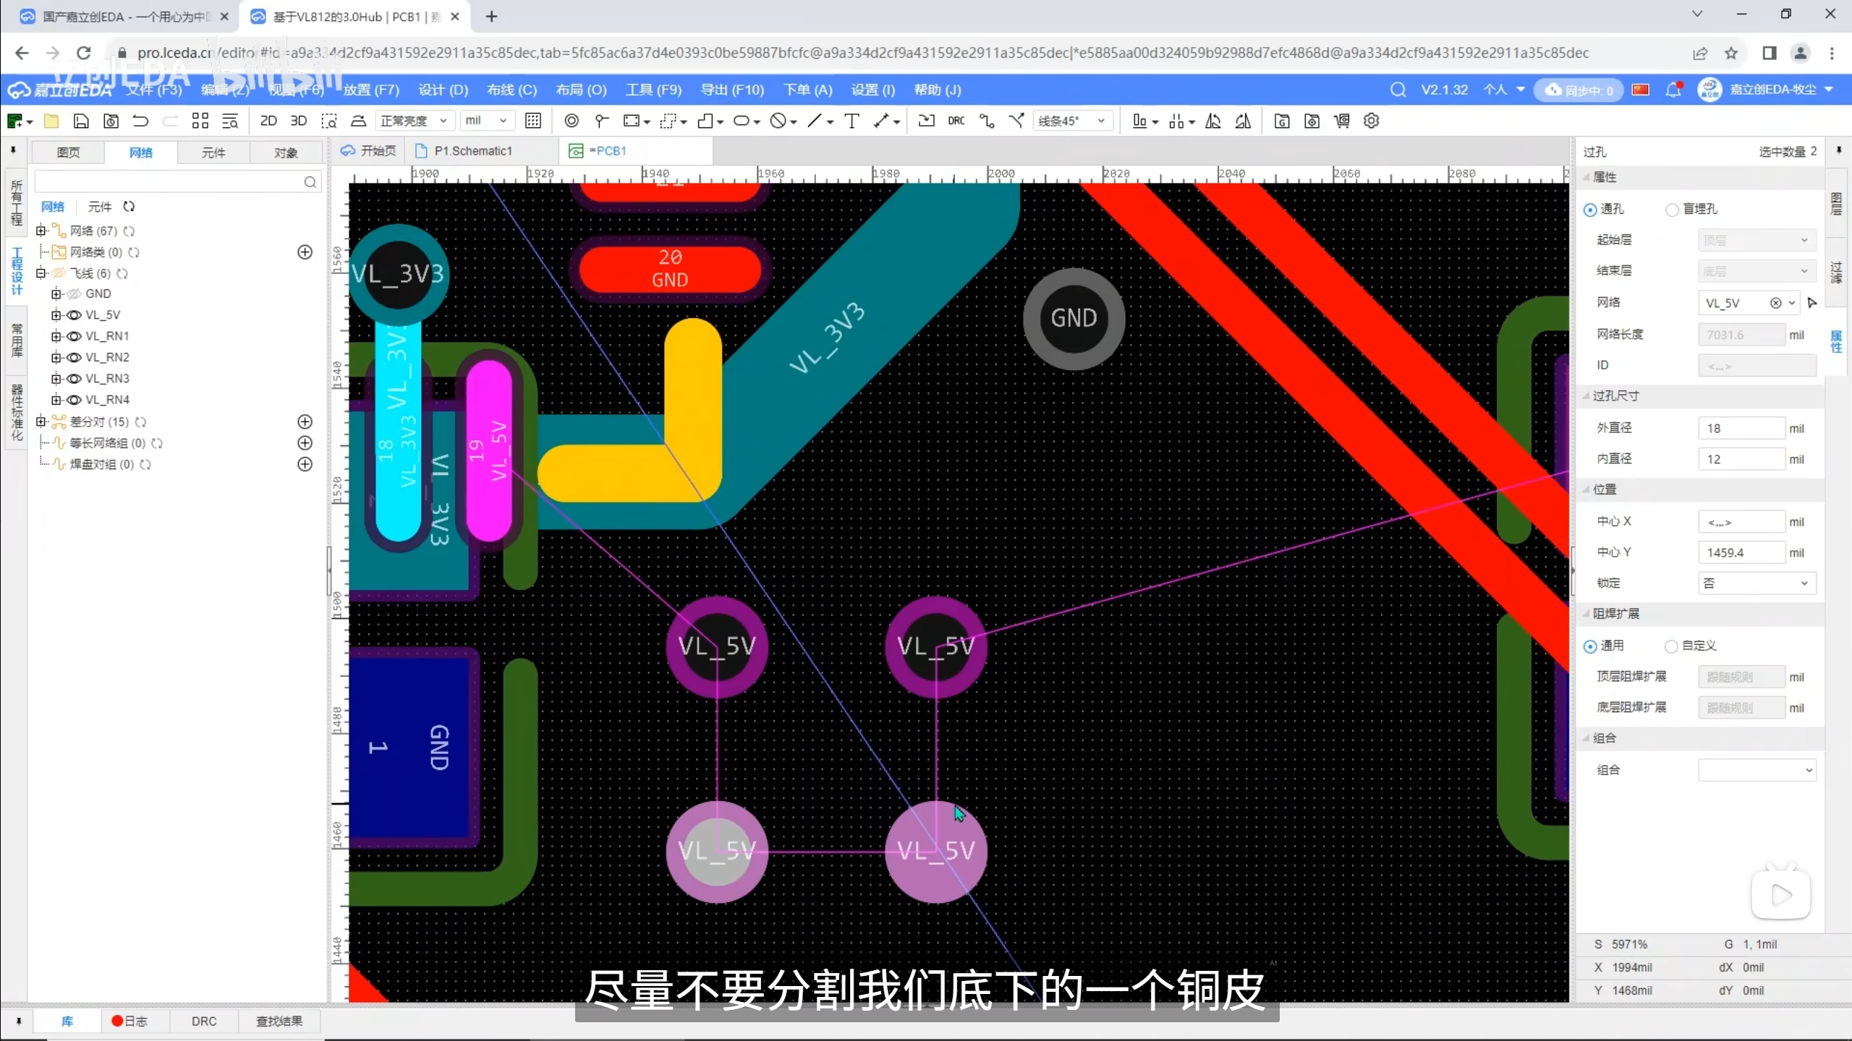Expand the 差分对 (15) tree node

click(x=41, y=421)
